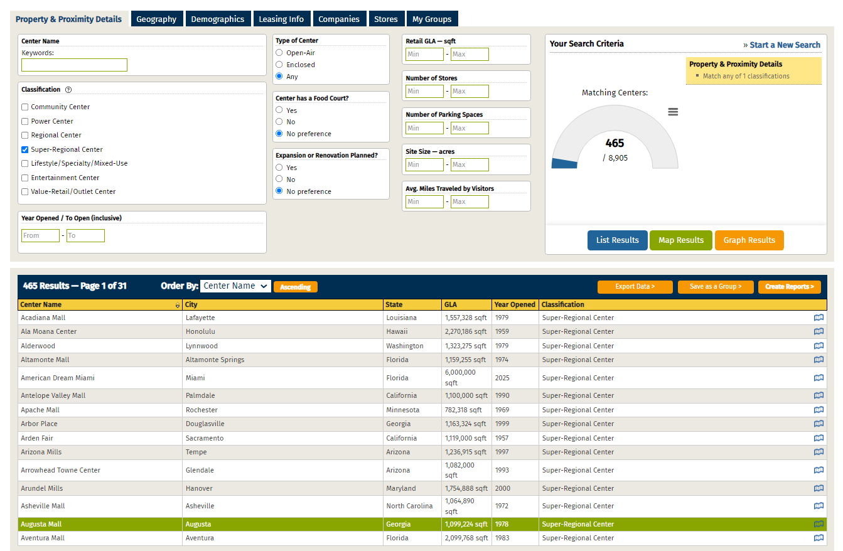Open map icon for Apache Mall row
Image resolution: width=843 pixels, height=551 pixels.
pyautogui.click(x=819, y=410)
